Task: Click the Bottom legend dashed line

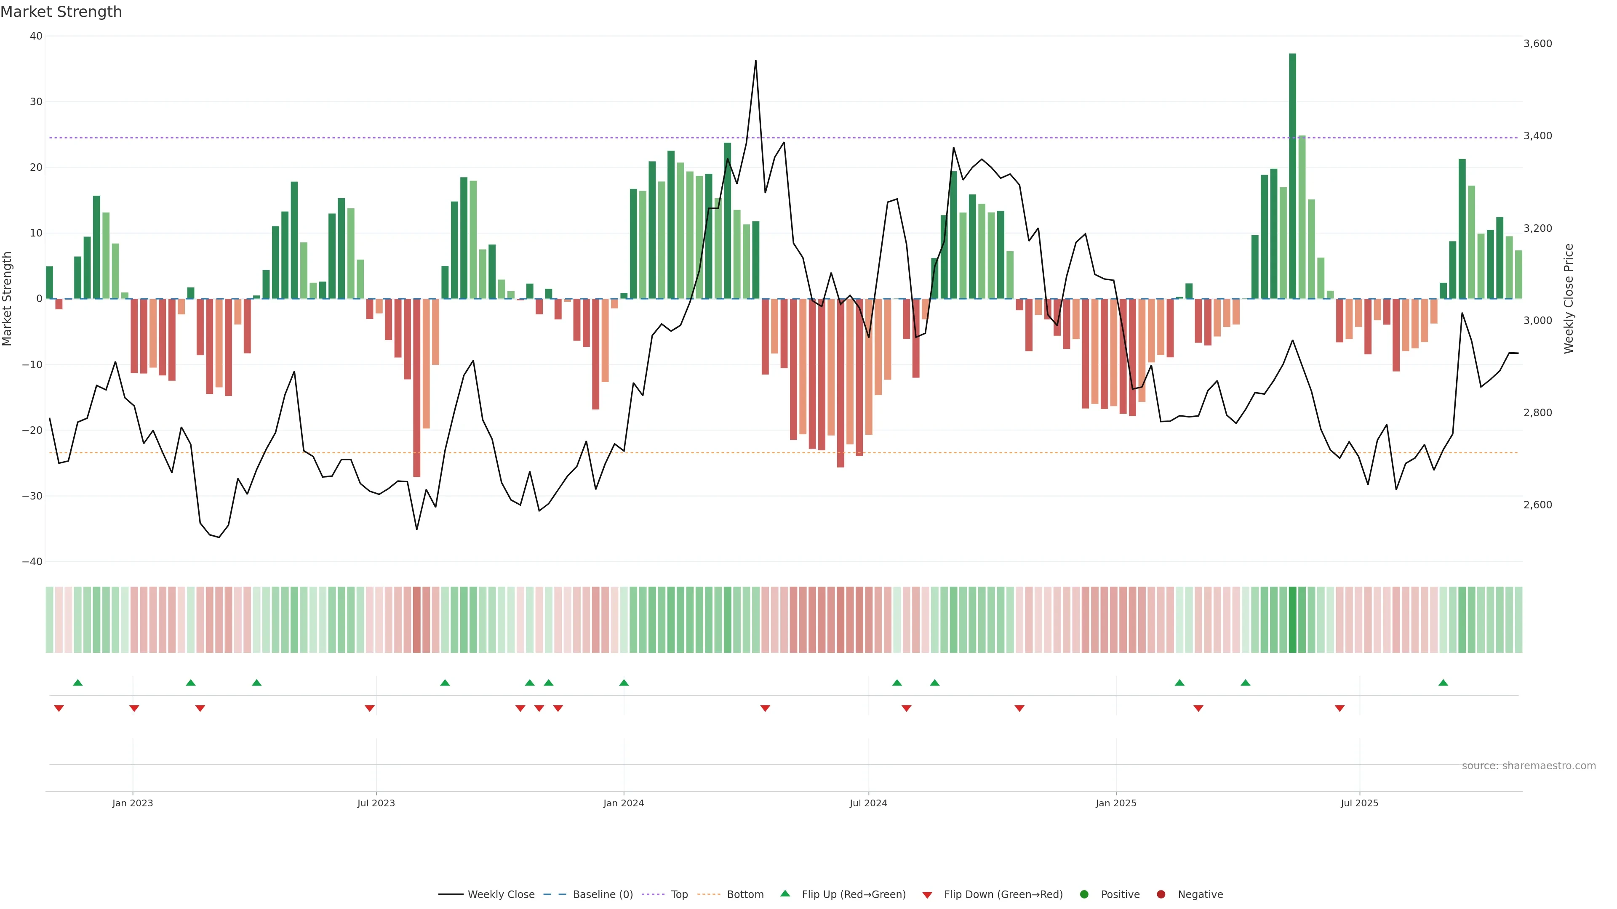Action: pos(709,894)
